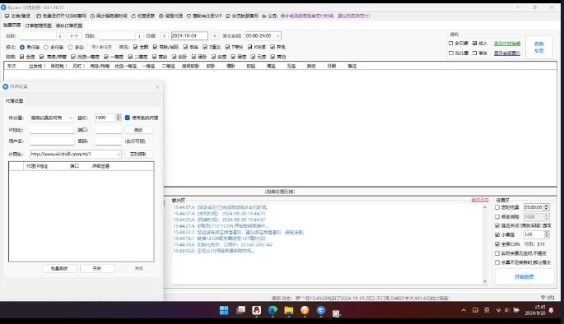The image size is (564, 324).
Task: Click Bypass ticket app taskbar icon
Action: pyautogui.click(x=321, y=310)
